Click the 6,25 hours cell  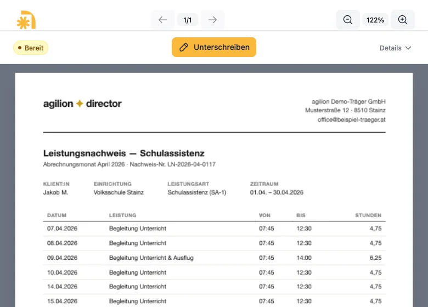(375, 258)
